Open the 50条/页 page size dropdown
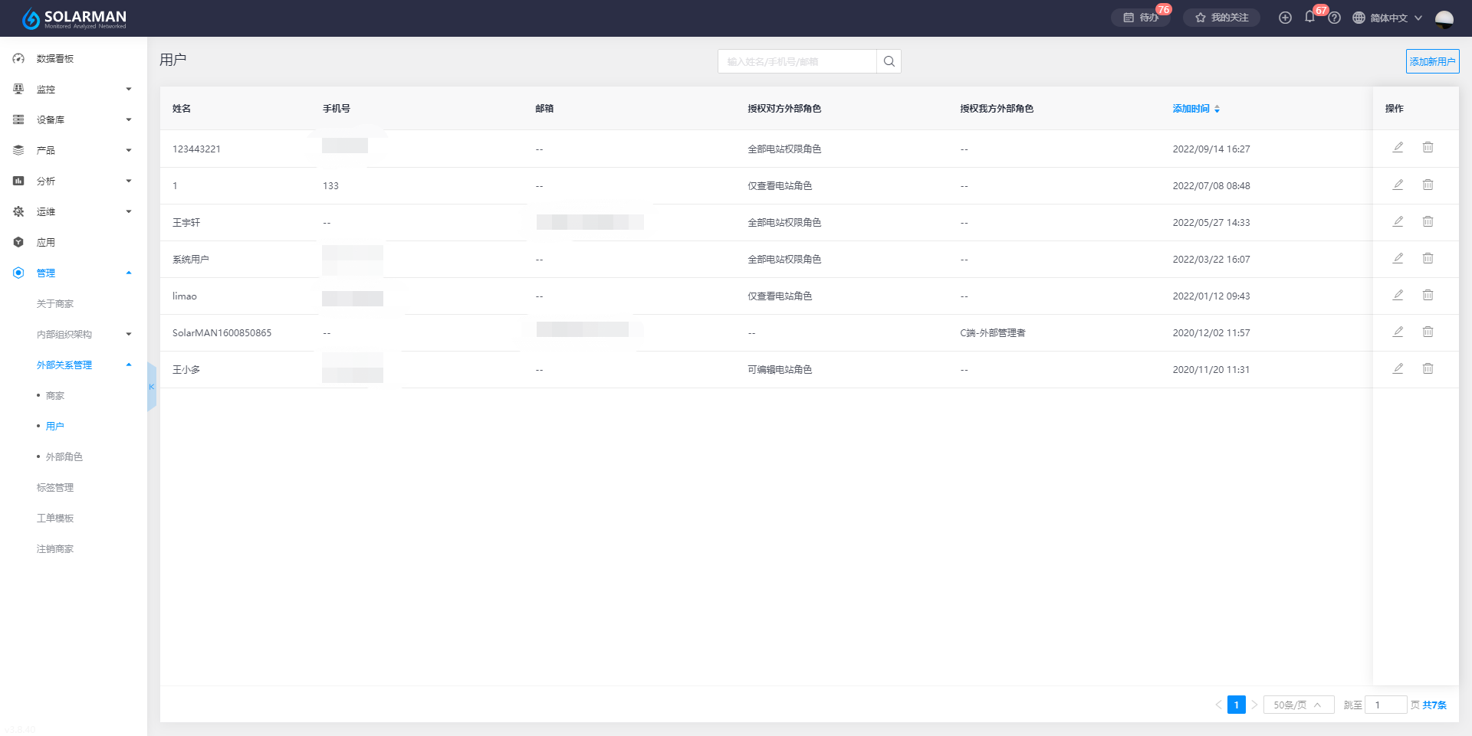 tap(1298, 705)
